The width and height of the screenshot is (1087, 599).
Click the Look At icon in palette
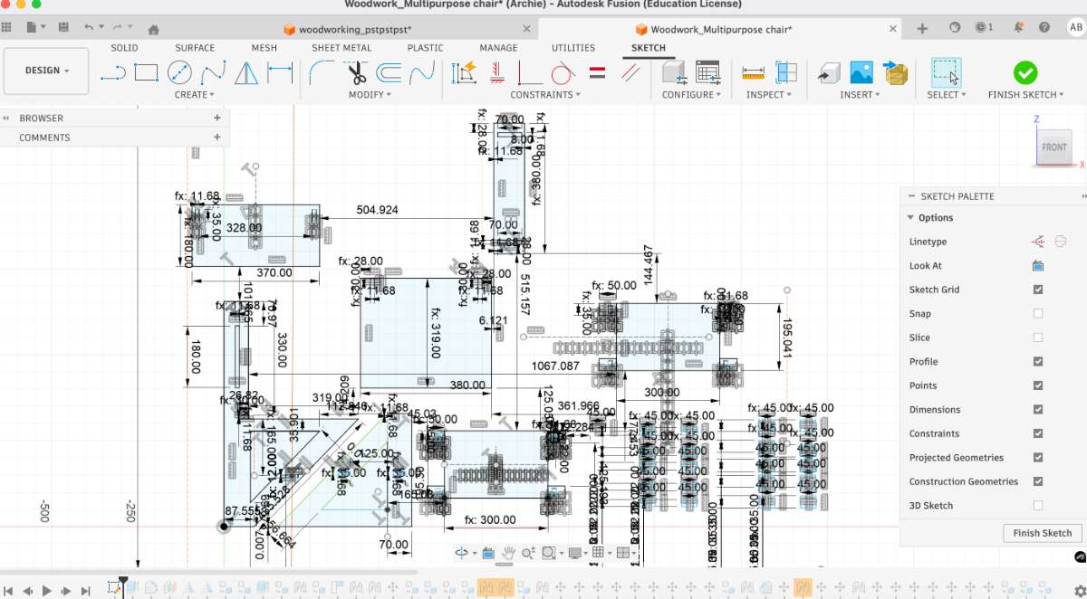[1038, 266]
